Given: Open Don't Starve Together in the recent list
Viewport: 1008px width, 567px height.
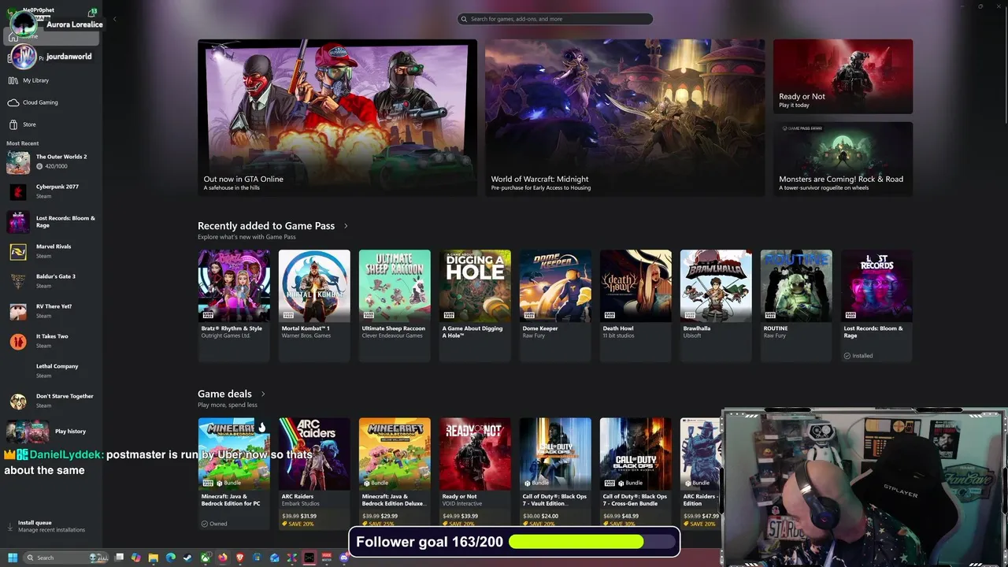Looking at the screenshot, I should click(x=52, y=401).
